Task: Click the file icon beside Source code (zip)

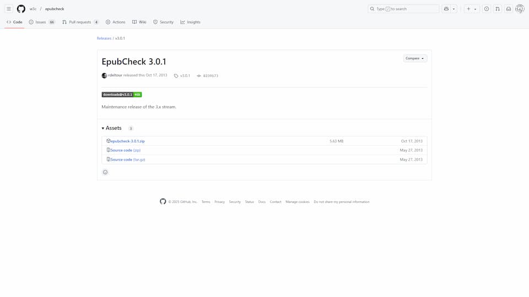Action: 109,150
